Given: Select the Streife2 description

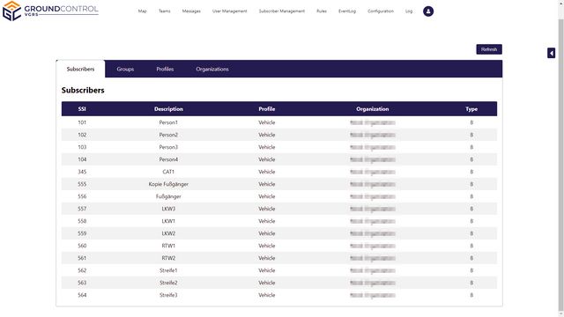Looking at the screenshot, I should click(x=168, y=283).
